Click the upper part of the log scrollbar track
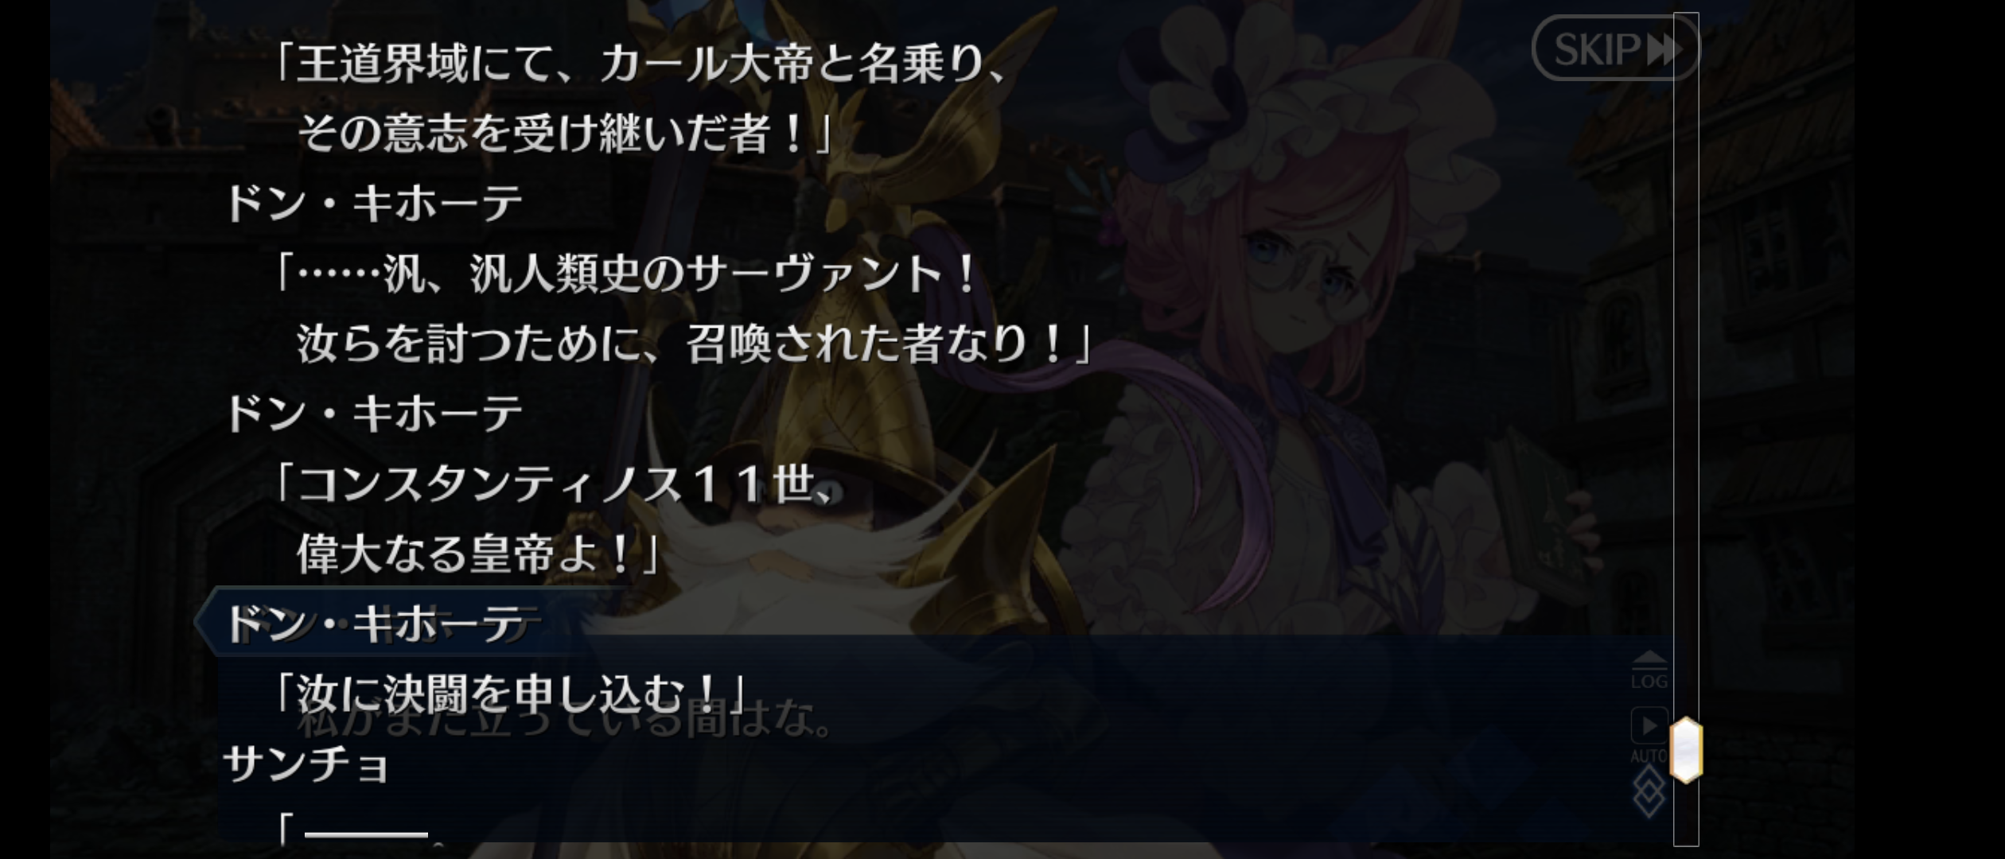 point(1686,239)
